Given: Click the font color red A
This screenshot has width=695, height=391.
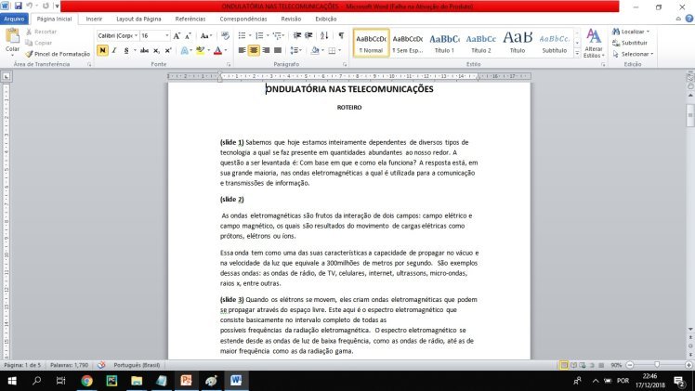Looking at the screenshot, I should 217,50.
